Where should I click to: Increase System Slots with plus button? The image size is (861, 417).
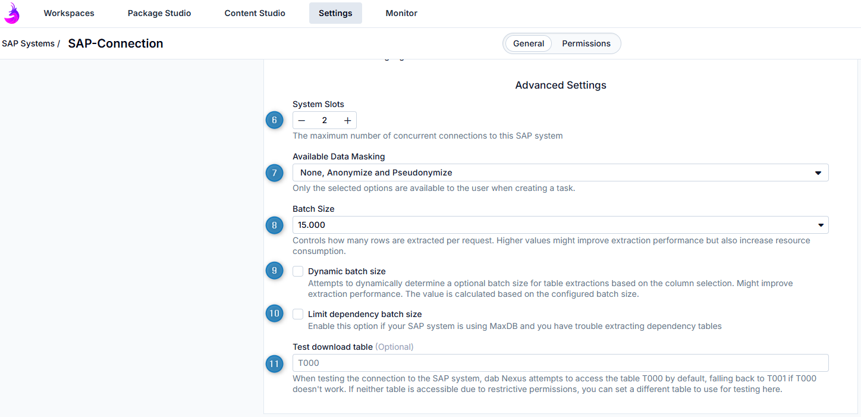coord(347,120)
